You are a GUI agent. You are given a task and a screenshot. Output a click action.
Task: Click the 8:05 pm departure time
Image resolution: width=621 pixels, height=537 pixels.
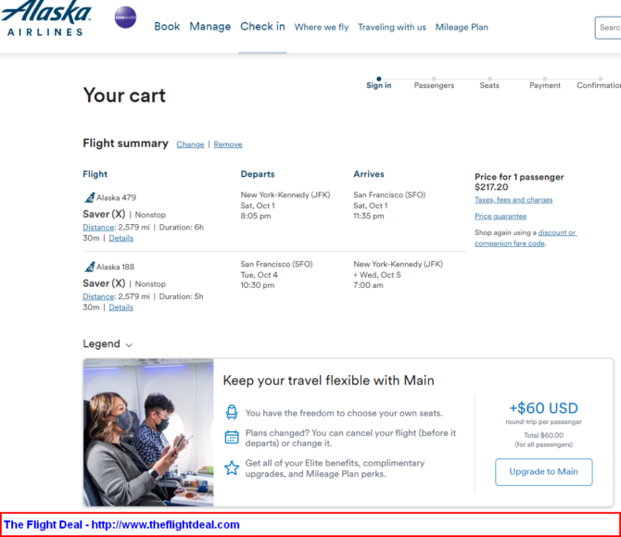pos(256,216)
